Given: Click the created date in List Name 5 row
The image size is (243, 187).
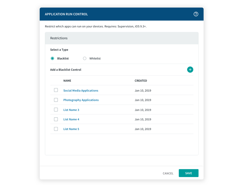Looking at the screenshot, I should [x=143, y=129].
